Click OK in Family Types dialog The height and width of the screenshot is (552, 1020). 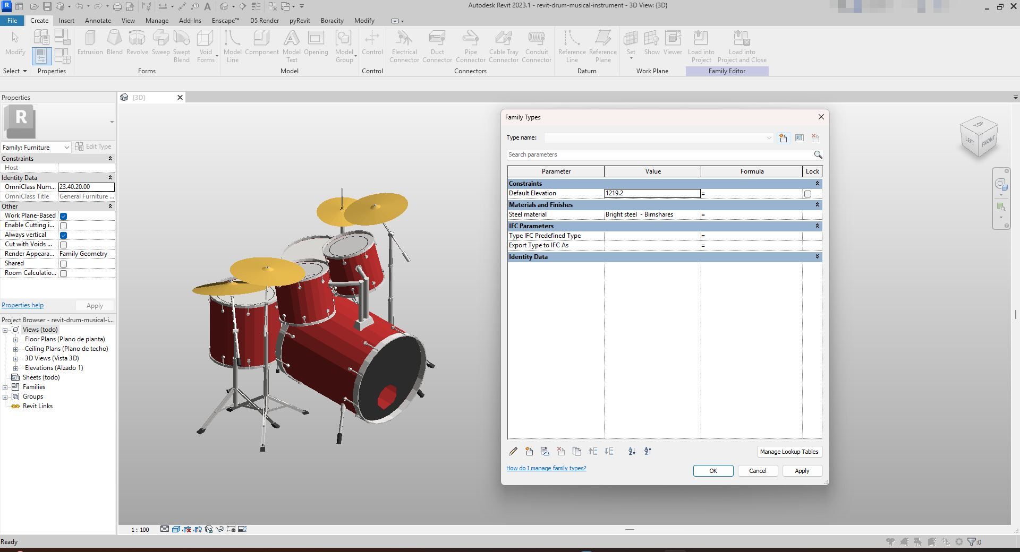click(x=713, y=471)
